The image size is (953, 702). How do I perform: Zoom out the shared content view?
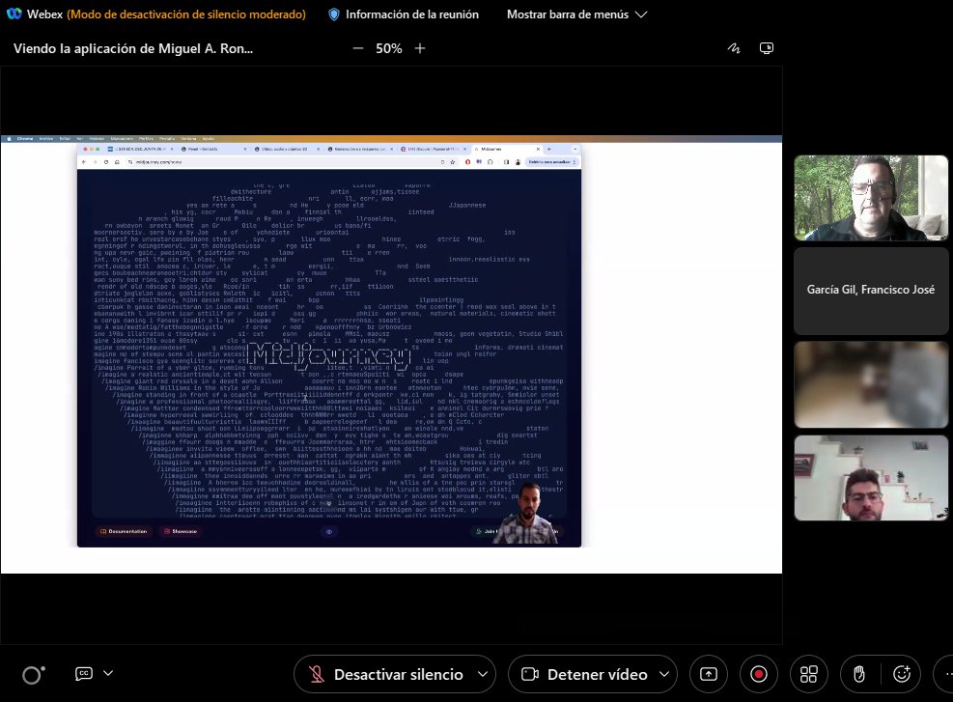pos(358,48)
